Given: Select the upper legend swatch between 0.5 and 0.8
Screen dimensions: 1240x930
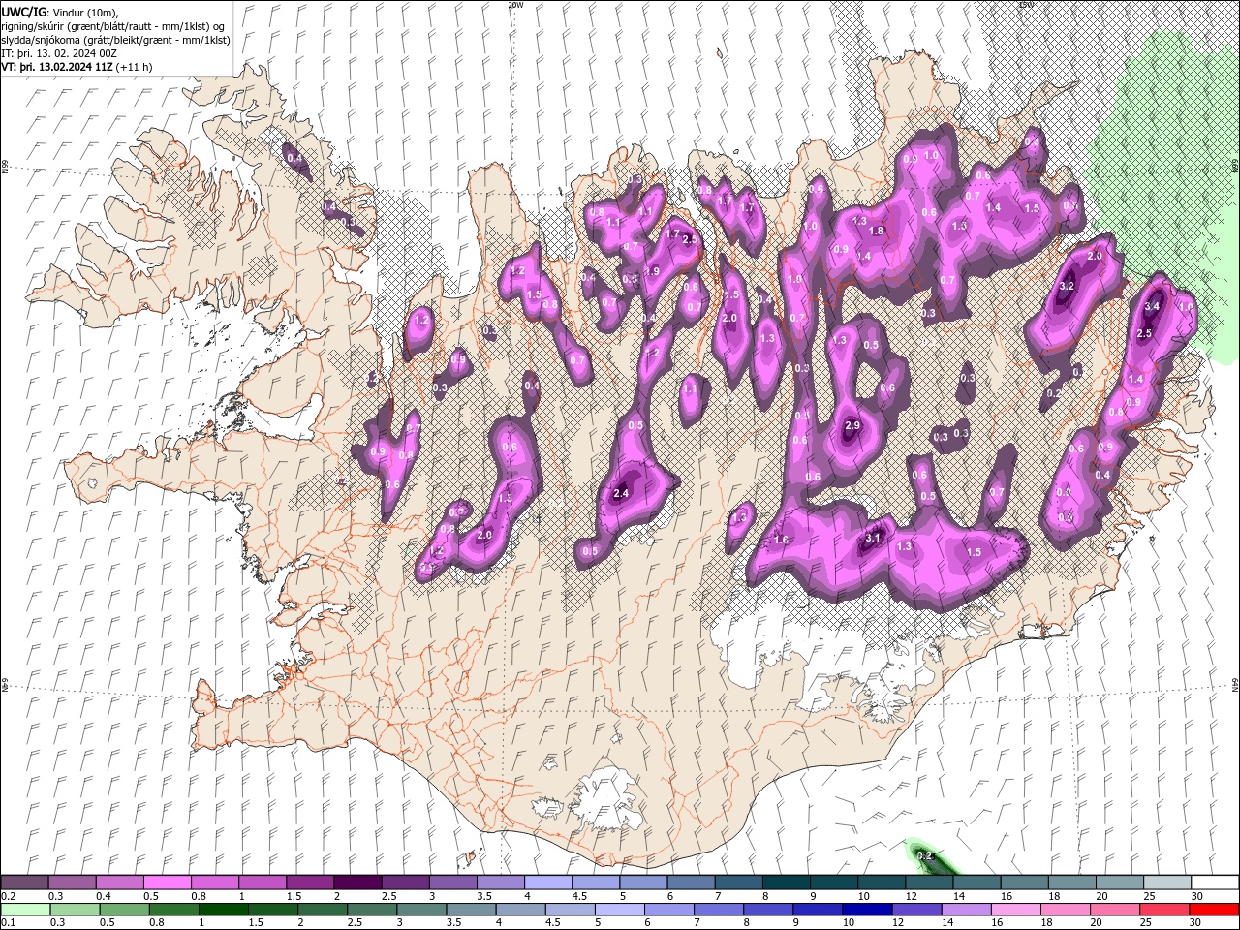Looking at the screenshot, I should (167, 883).
